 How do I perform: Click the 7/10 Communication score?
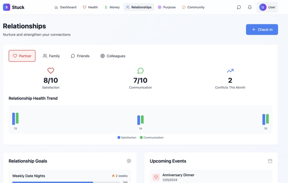point(140,80)
